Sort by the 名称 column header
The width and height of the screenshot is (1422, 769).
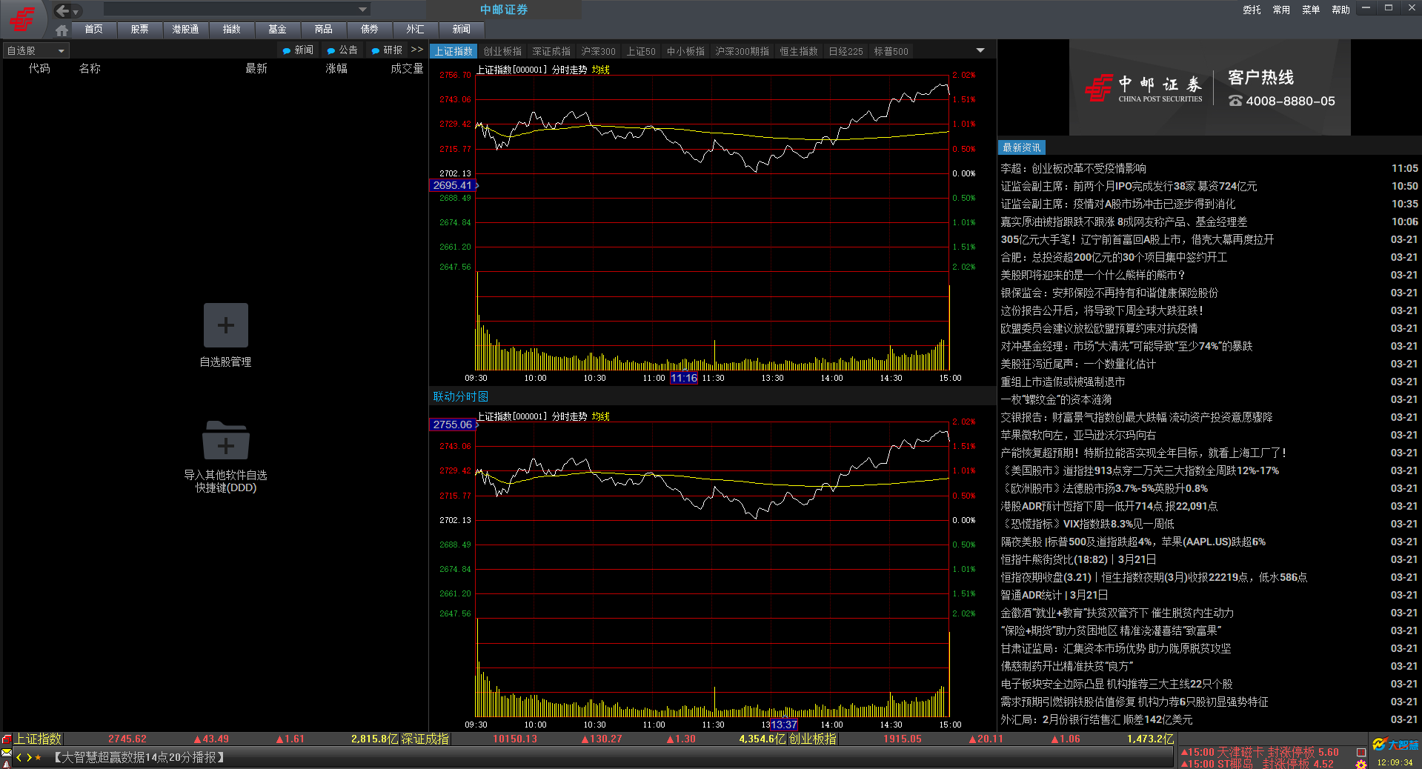pyautogui.click(x=90, y=68)
